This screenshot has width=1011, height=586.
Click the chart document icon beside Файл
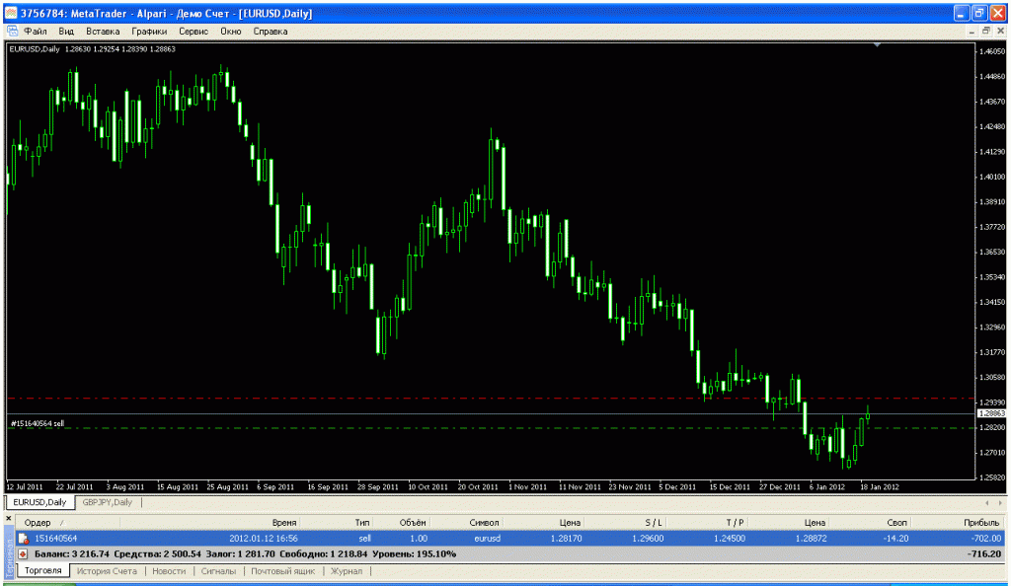click(x=13, y=32)
